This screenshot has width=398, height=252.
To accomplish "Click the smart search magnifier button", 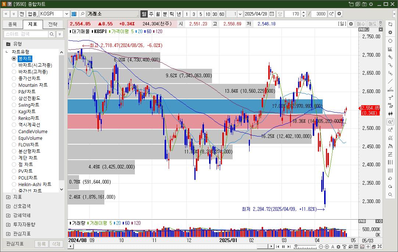I will [x=52, y=34].
